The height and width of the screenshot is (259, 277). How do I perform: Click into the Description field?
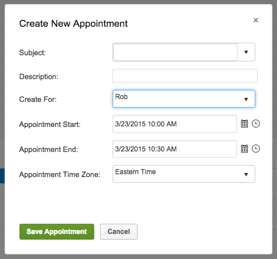tap(185, 76)
